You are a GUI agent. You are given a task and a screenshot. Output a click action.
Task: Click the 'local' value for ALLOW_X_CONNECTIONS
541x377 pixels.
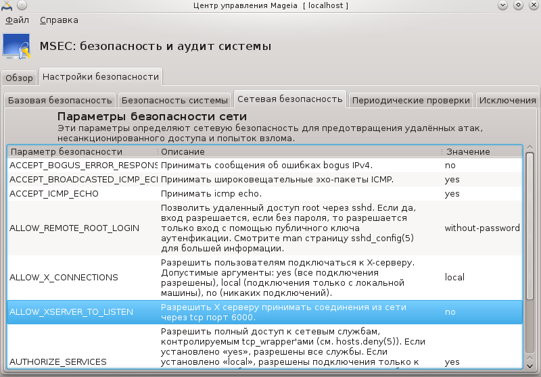454,278
